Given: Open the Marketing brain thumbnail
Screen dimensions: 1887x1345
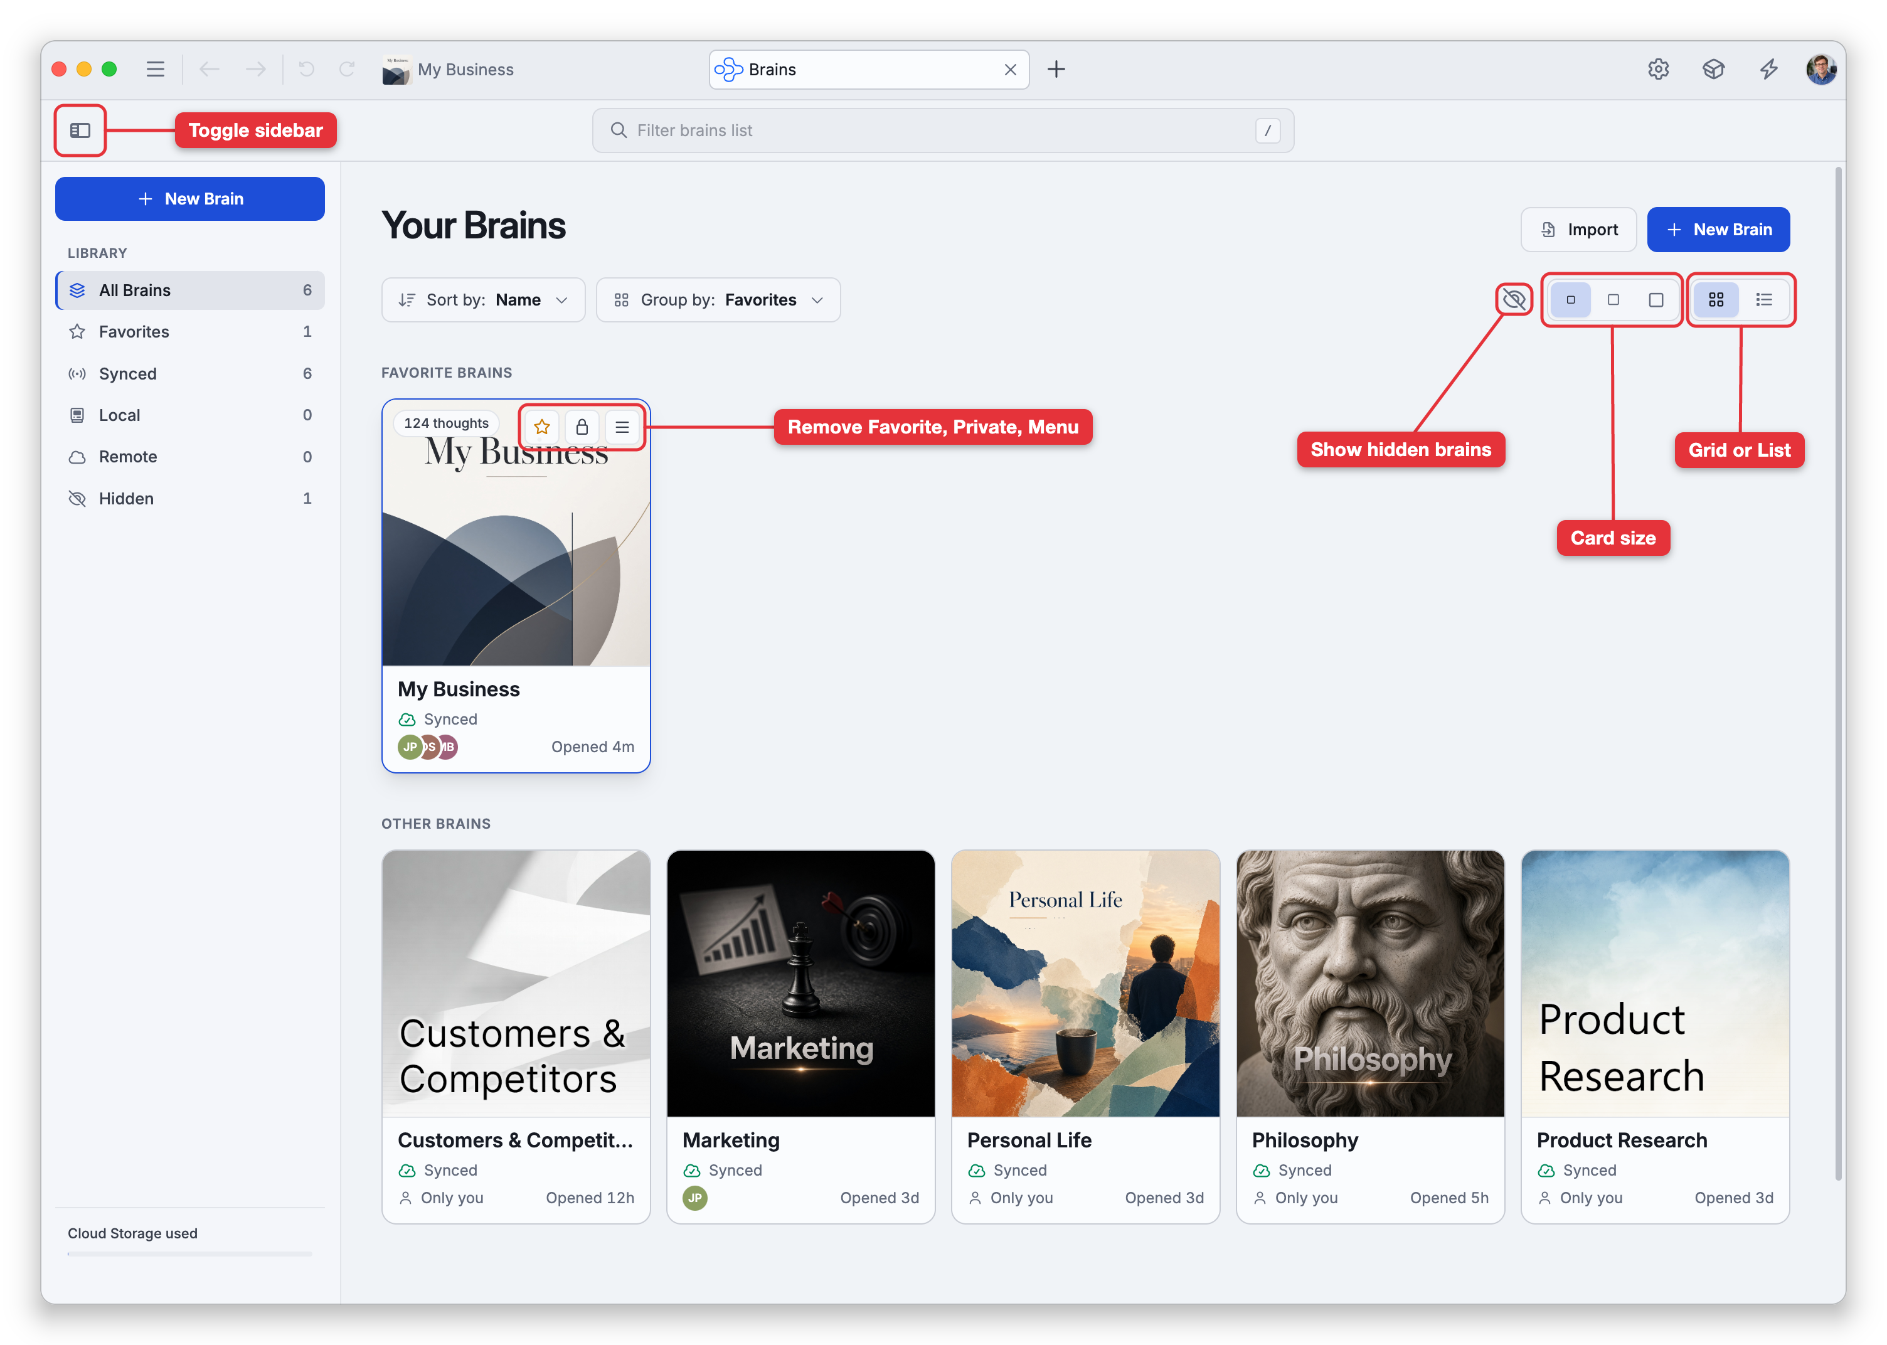Looking at the screenshot, I should pyautogui.click(x=800, y=984).
